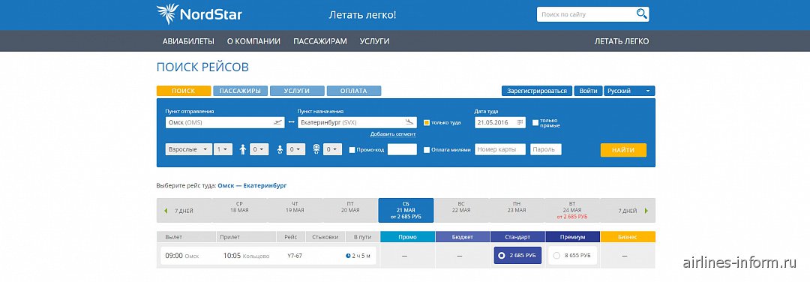The height and width of the screenshot is (282, 810).
Task: Select the СБ 21 МАЯ date
Action: (x=406, y=210)
